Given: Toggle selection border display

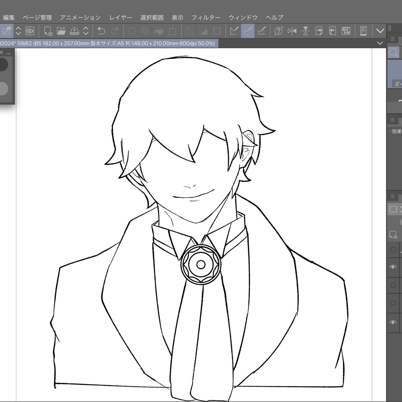Looking at the screenshot, I should coord(217,31).
